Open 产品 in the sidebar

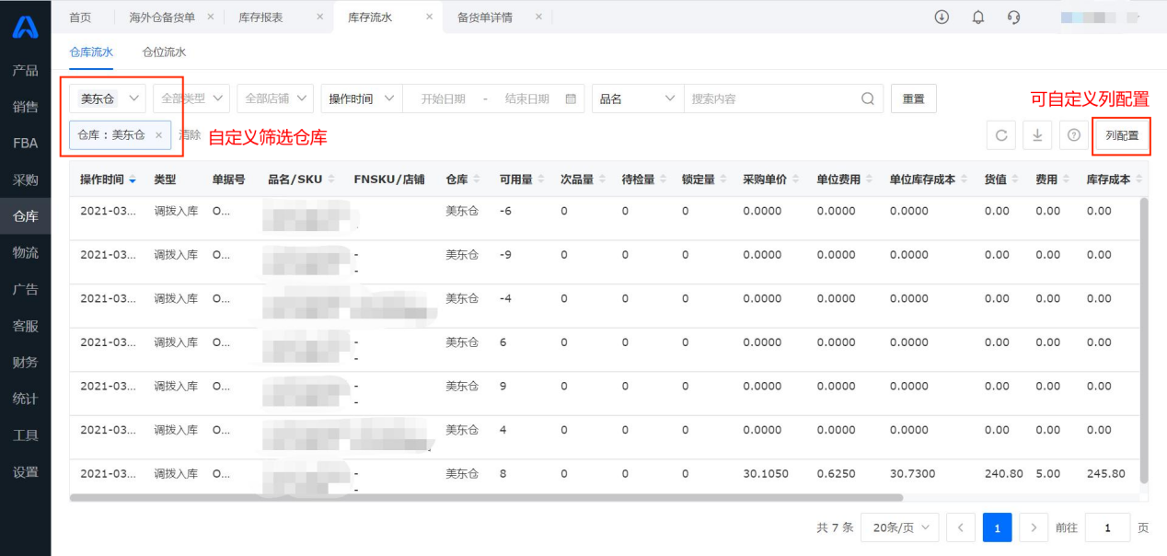pyautogui.click(x=25, y=70)
